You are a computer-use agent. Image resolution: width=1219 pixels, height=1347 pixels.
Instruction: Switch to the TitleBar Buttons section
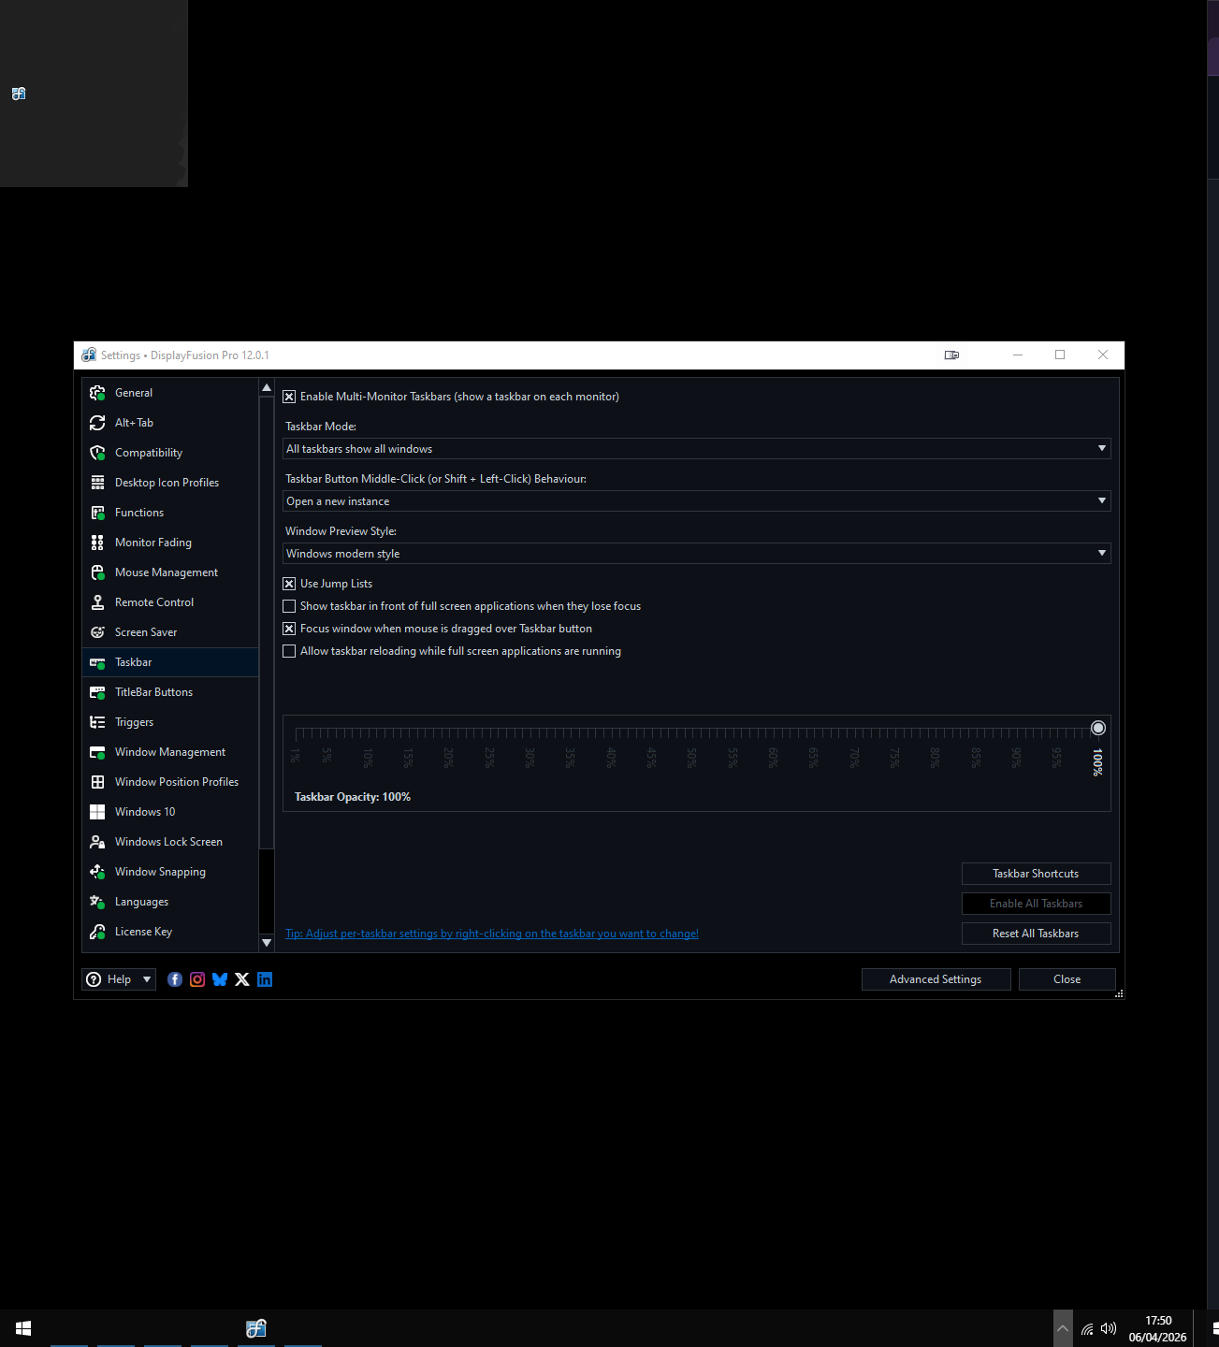(153, 692)
